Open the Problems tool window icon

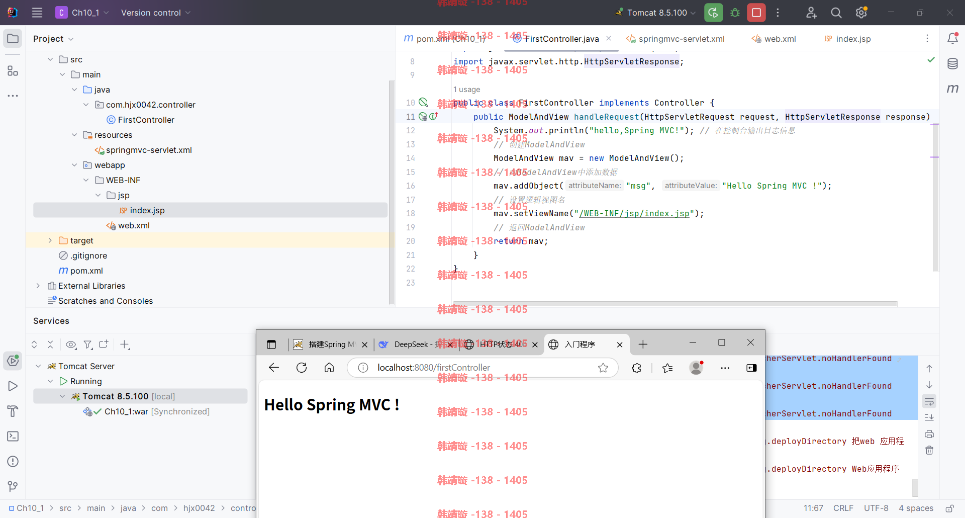point(13,461)
